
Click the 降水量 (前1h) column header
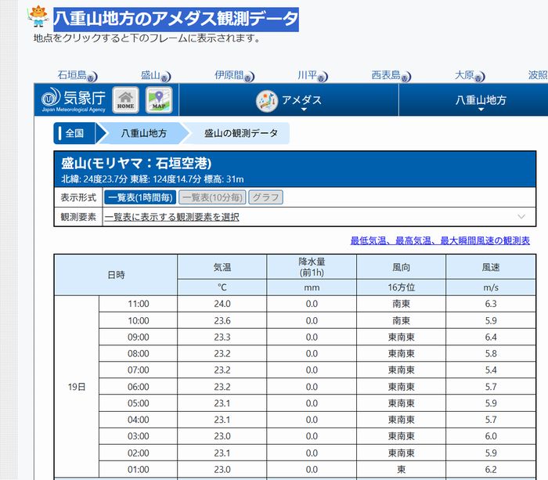312,267
